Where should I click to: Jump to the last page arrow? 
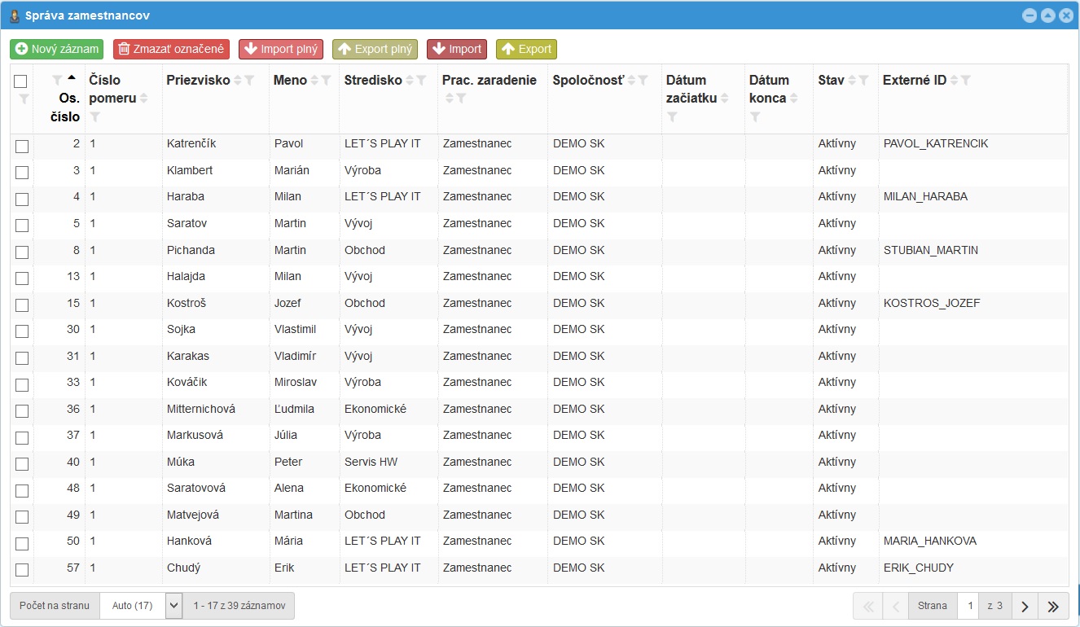[x=1053, y=606]
